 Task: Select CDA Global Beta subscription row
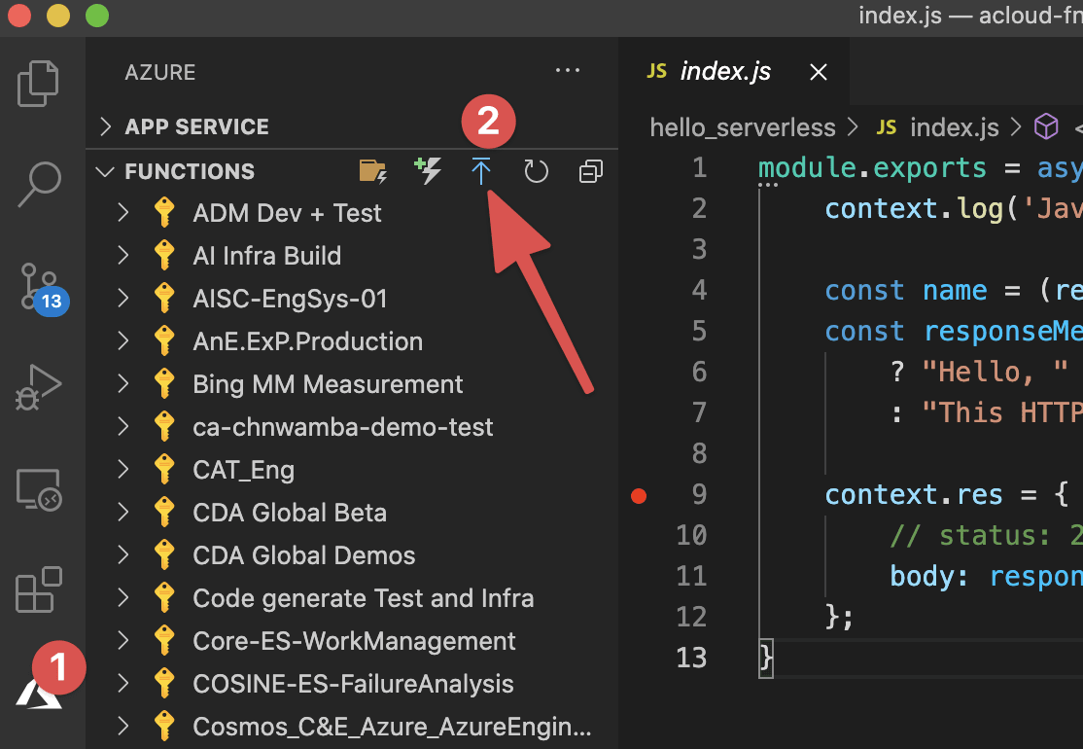pyautogui.click(x=352, y=513)
